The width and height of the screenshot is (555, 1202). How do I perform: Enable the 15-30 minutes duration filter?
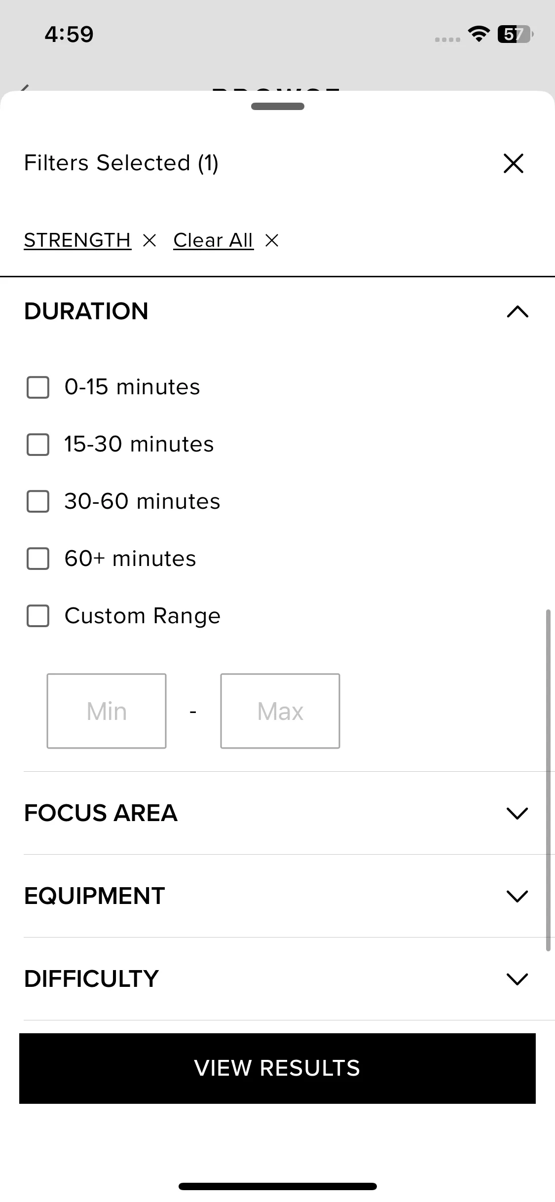[x=38, y=445]
